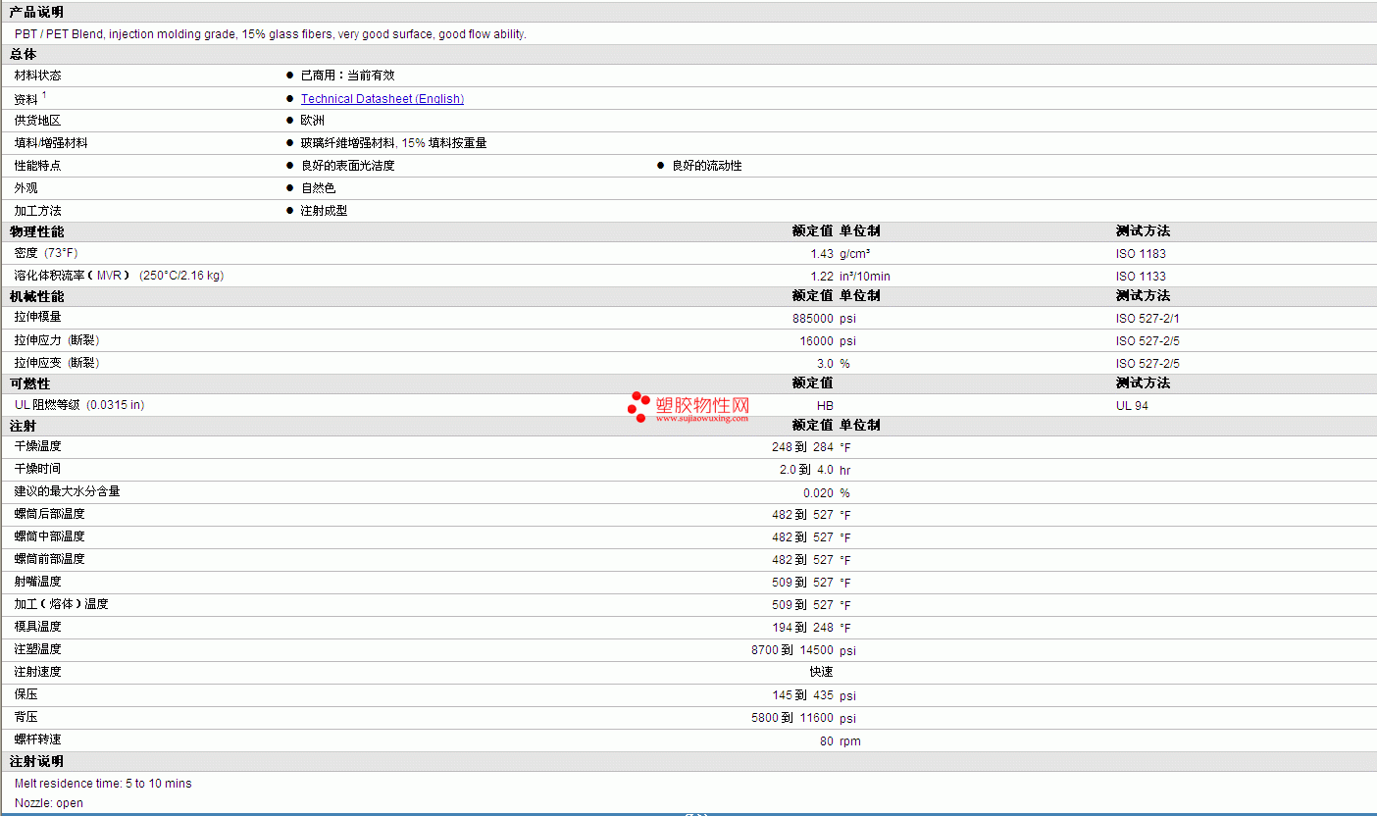
Task: Select the value '欧洲'
Action: click(x=312, y=121)
